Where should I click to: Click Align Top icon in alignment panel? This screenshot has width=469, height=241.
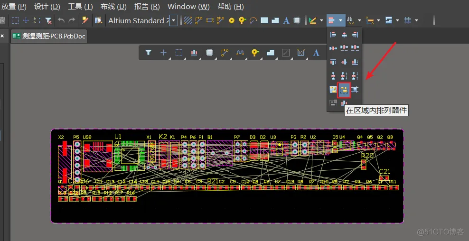coord(333,62)
